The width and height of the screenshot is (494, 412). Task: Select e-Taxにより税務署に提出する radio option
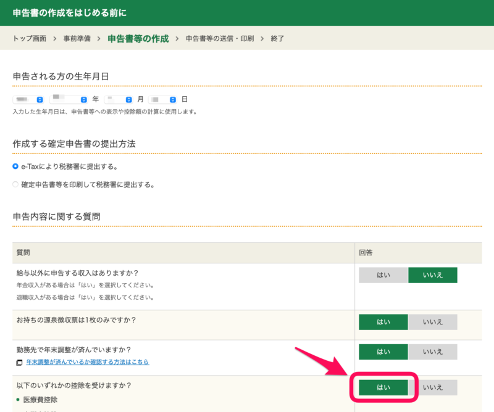click(16, 167)
